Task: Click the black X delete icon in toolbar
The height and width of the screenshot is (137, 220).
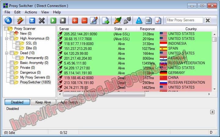Action: click(42, 20)
